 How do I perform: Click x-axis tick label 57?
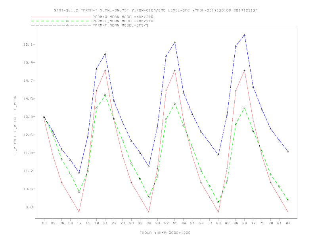[210, 223]
